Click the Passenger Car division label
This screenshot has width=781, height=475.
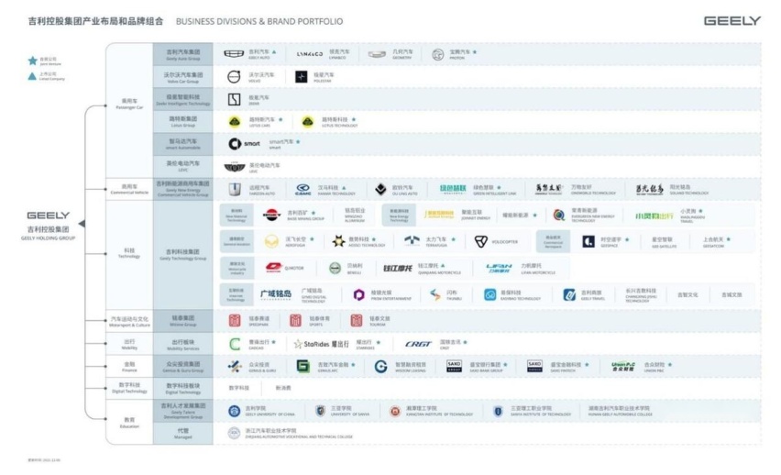[129, 104]
